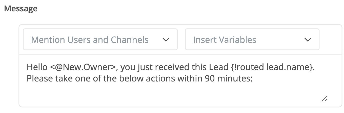Open the Mention Users and Channels dropdown
Viewport: 344px width, 113px height.
coord(100,40)
